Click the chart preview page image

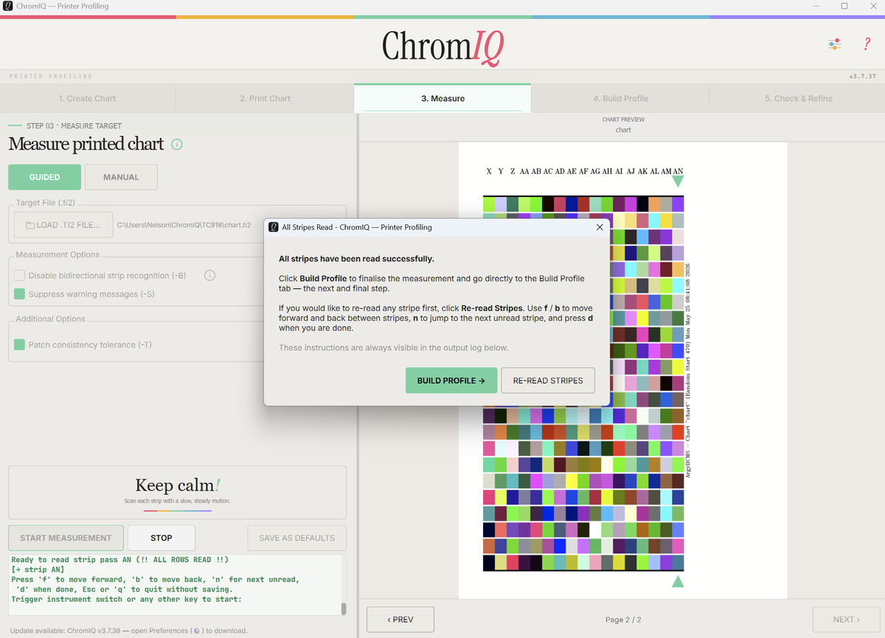point(623,370)
